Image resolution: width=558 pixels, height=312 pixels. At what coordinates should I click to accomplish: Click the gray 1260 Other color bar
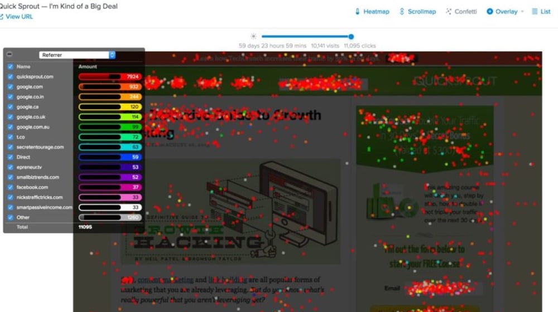coord(110,217)
